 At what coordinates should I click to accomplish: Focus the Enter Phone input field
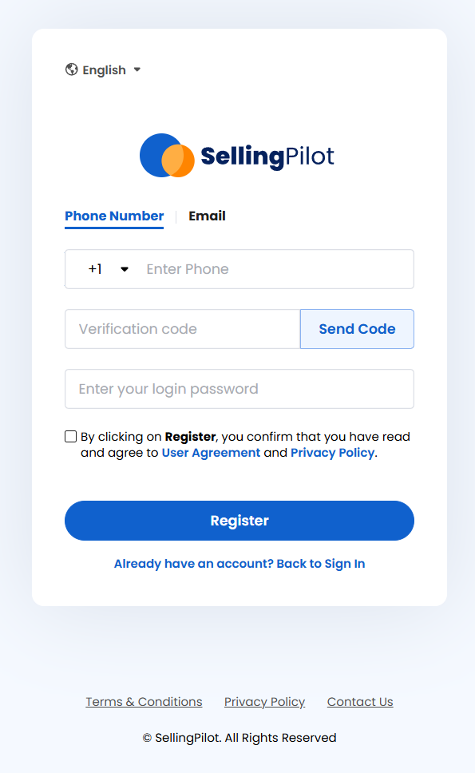(276, 269)
